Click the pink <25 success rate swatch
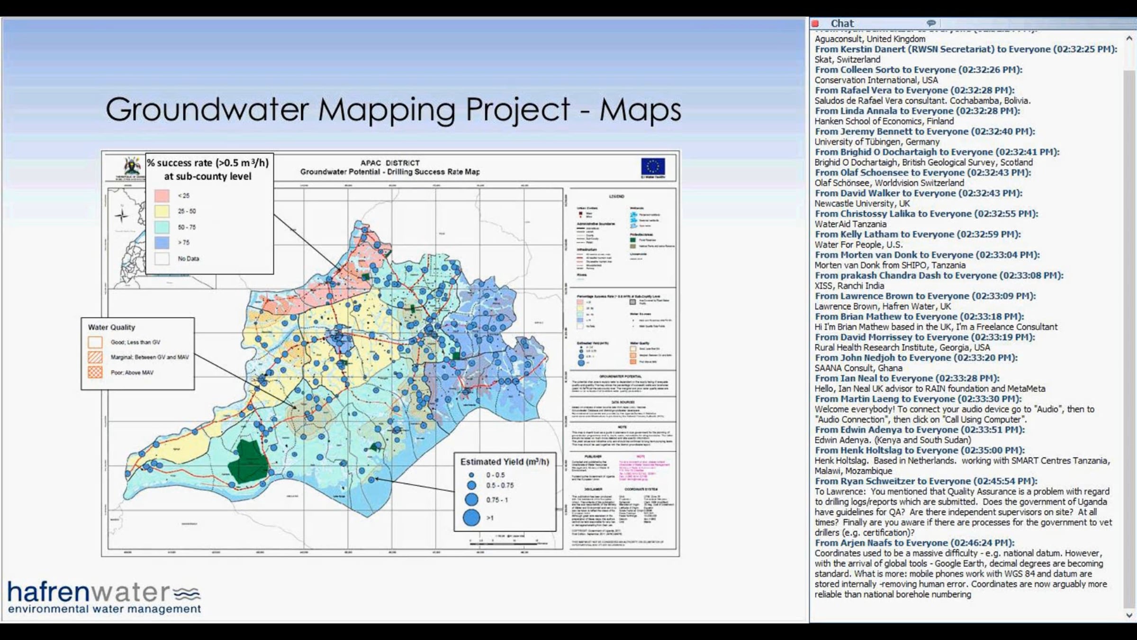Screen dimensions: 1137x640 [x=162, y=196]
